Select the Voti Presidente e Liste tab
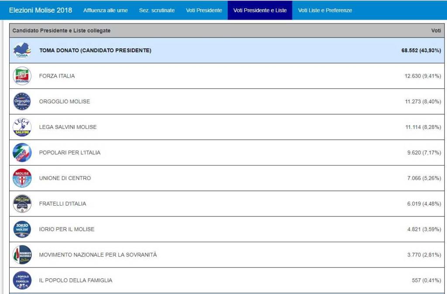The image size is (447, 294). pyautogui.click(x=260, y=10)
